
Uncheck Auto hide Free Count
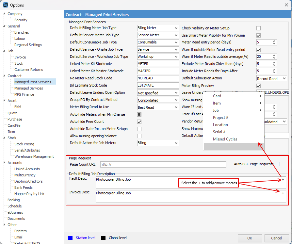click(139, 122)
